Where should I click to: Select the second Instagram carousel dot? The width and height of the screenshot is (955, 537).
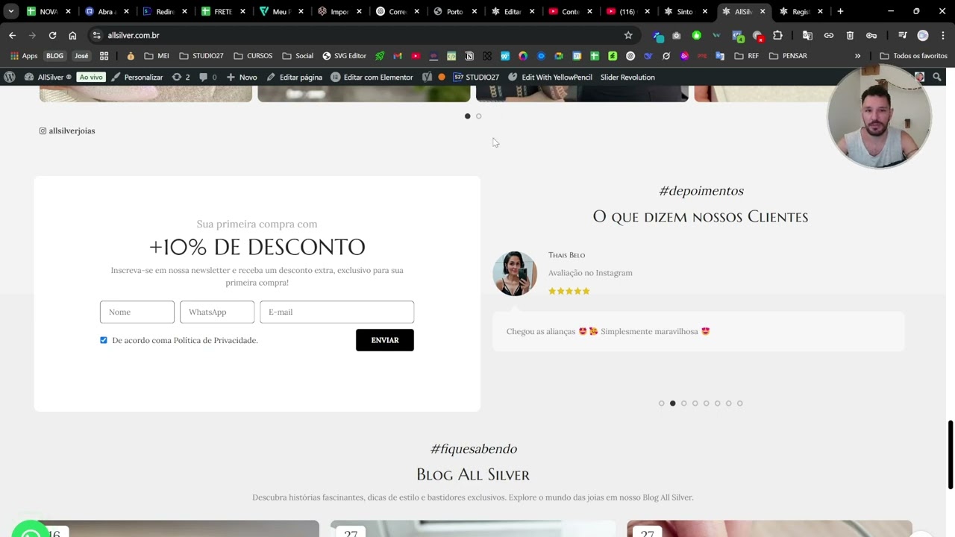tap(478, 116)
